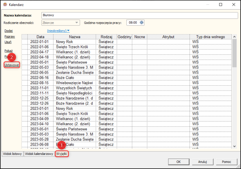Click the Pokaż link
Viewport: 241px width, 169px height.
point(8,51)
